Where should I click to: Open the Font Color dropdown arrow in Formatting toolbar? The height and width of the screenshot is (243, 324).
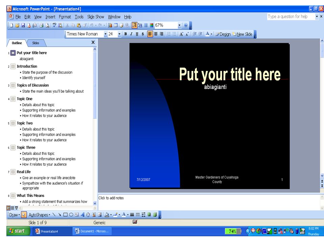(x=211, y=34)
